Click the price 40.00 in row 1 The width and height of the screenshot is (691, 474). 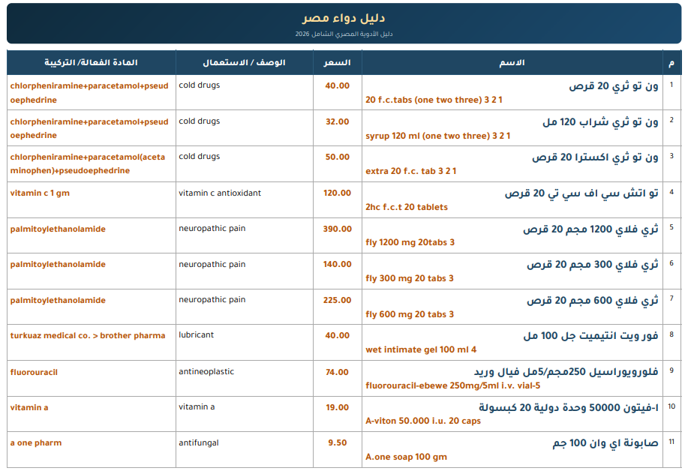tap(337, 86)
